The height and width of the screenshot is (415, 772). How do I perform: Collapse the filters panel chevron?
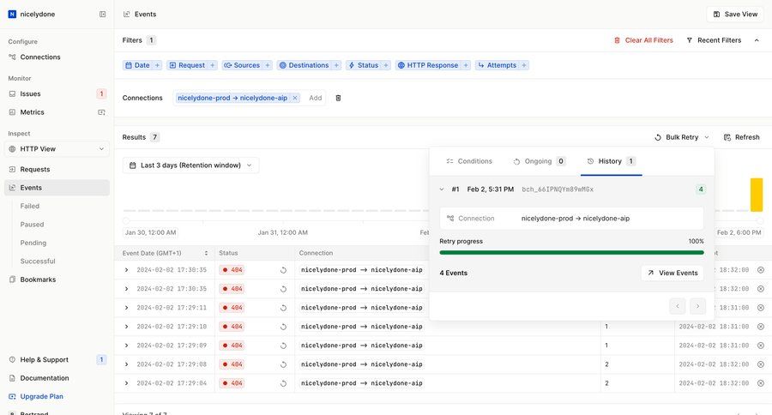click(757, 40)
